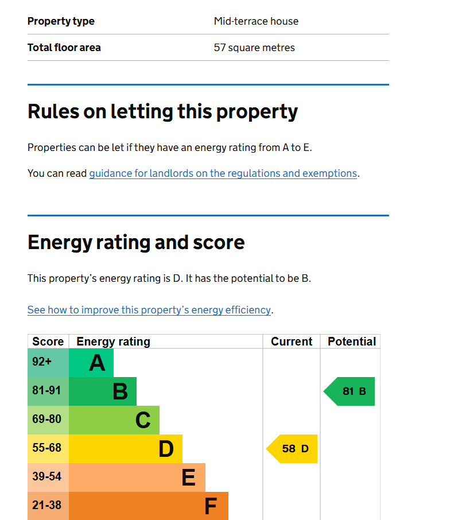Viewport: 466px width, 520px height.
Task: Click the '21-38' score range cell
Action: [x=48, y=506]
